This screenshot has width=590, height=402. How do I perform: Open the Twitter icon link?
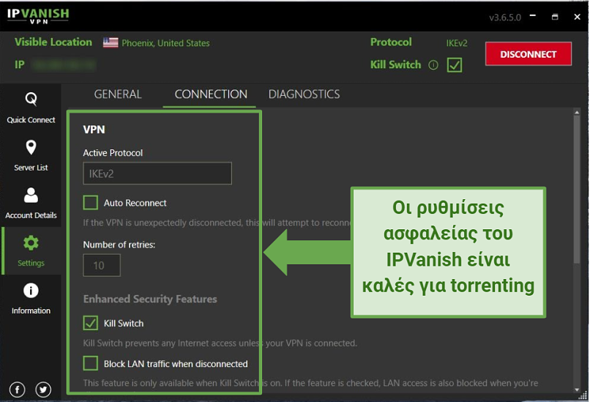click(x=43, y=390)
